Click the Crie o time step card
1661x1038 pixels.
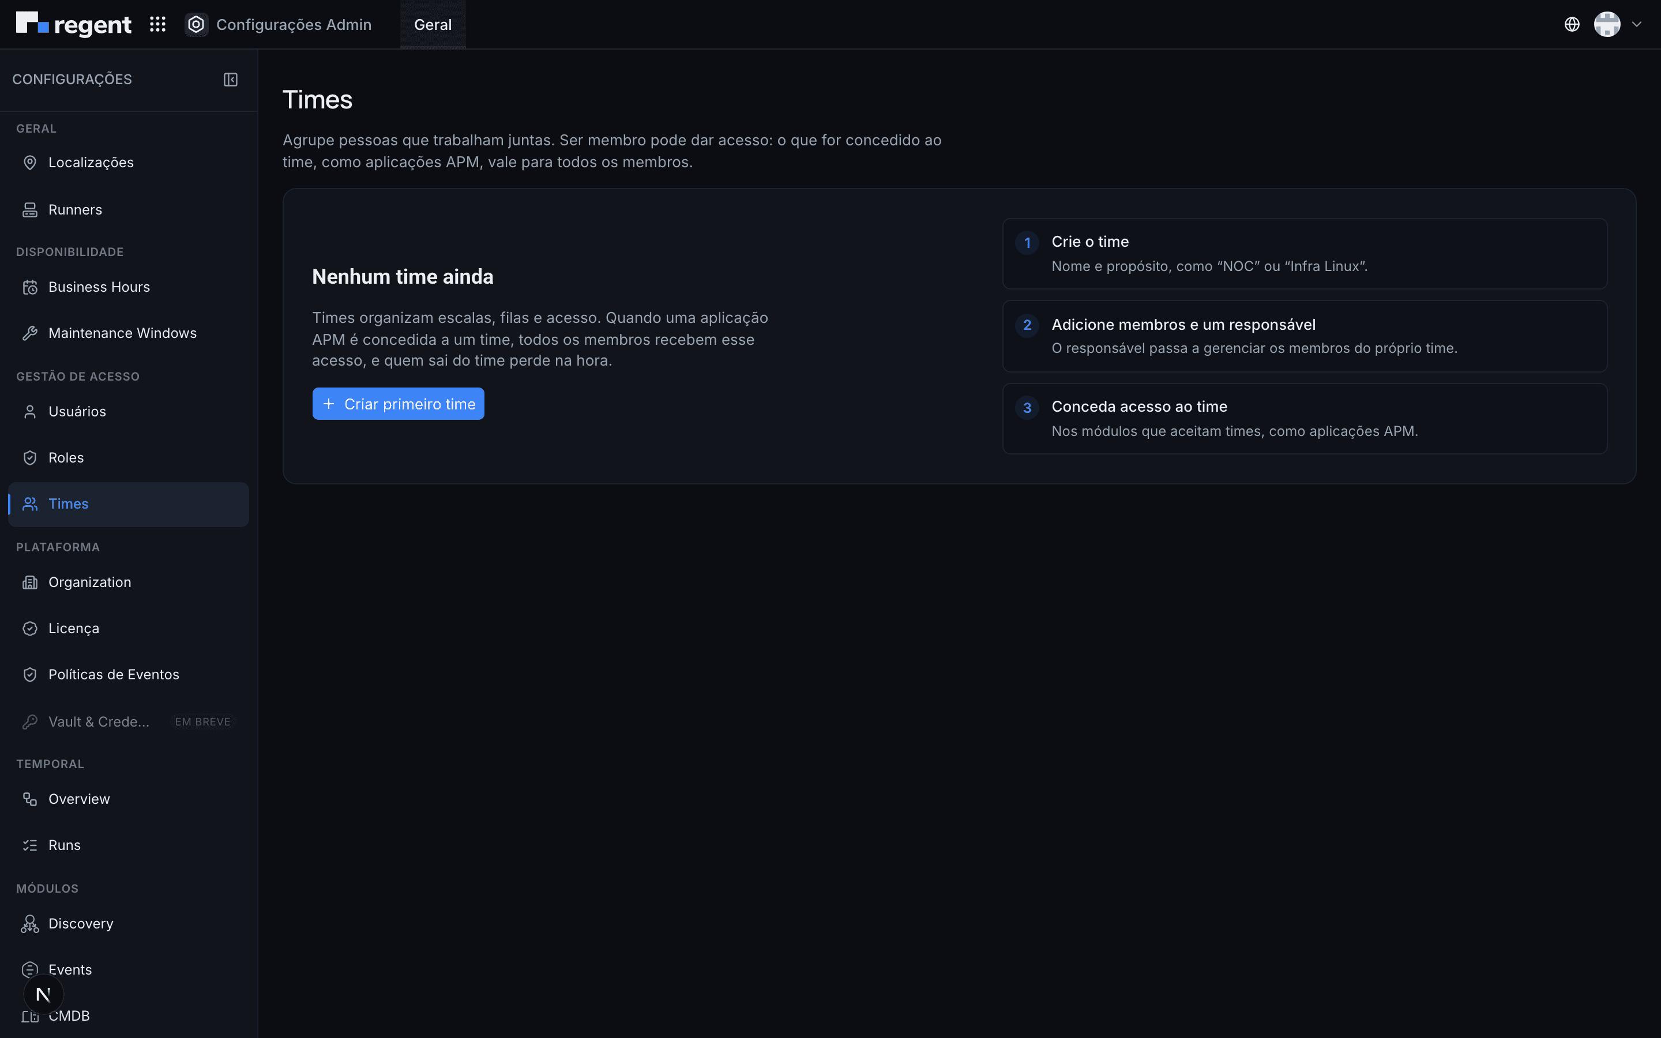1305,254
